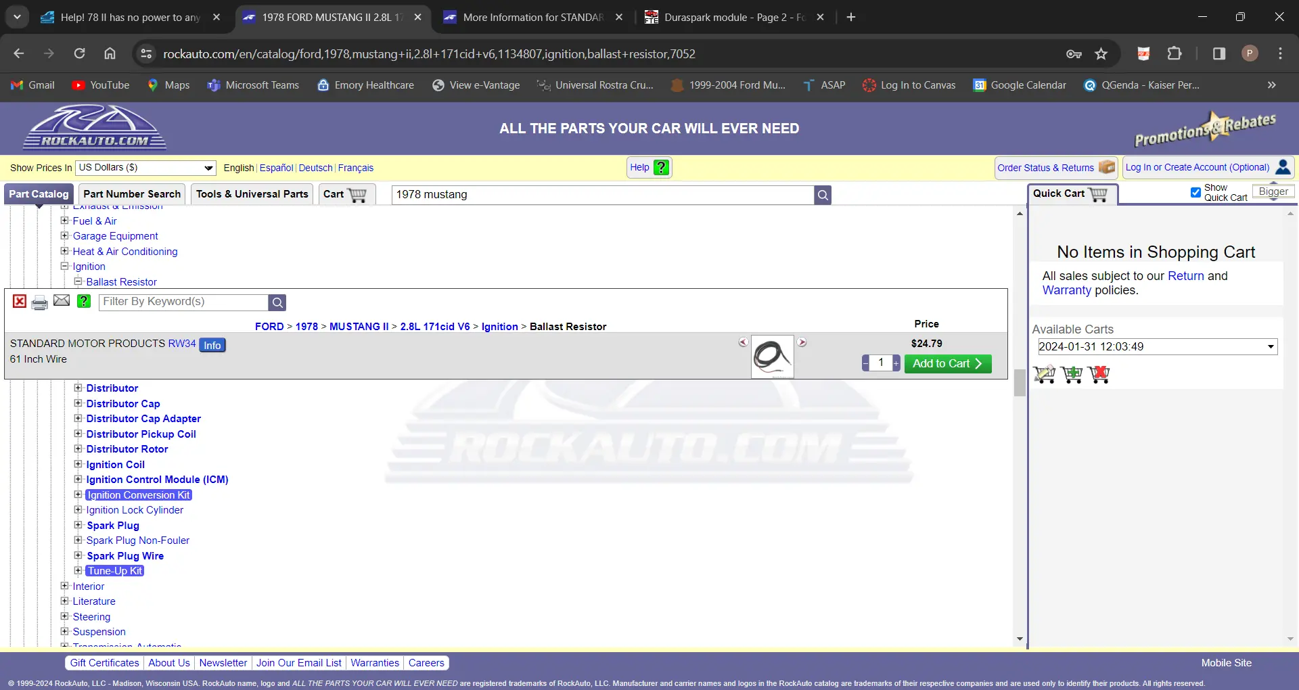Focus the Filter By Keyword(s) field
Image resolution: width=1299 pixels, height=690 pixels.
pyautogui.click(x=184, y=302)
